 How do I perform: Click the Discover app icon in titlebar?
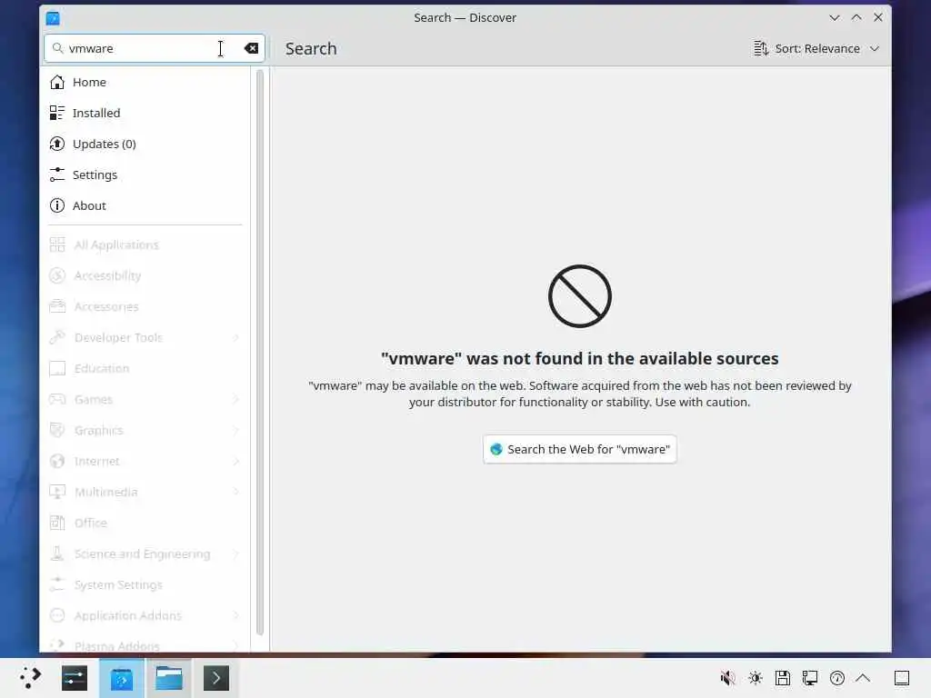(x=53, y=18)
